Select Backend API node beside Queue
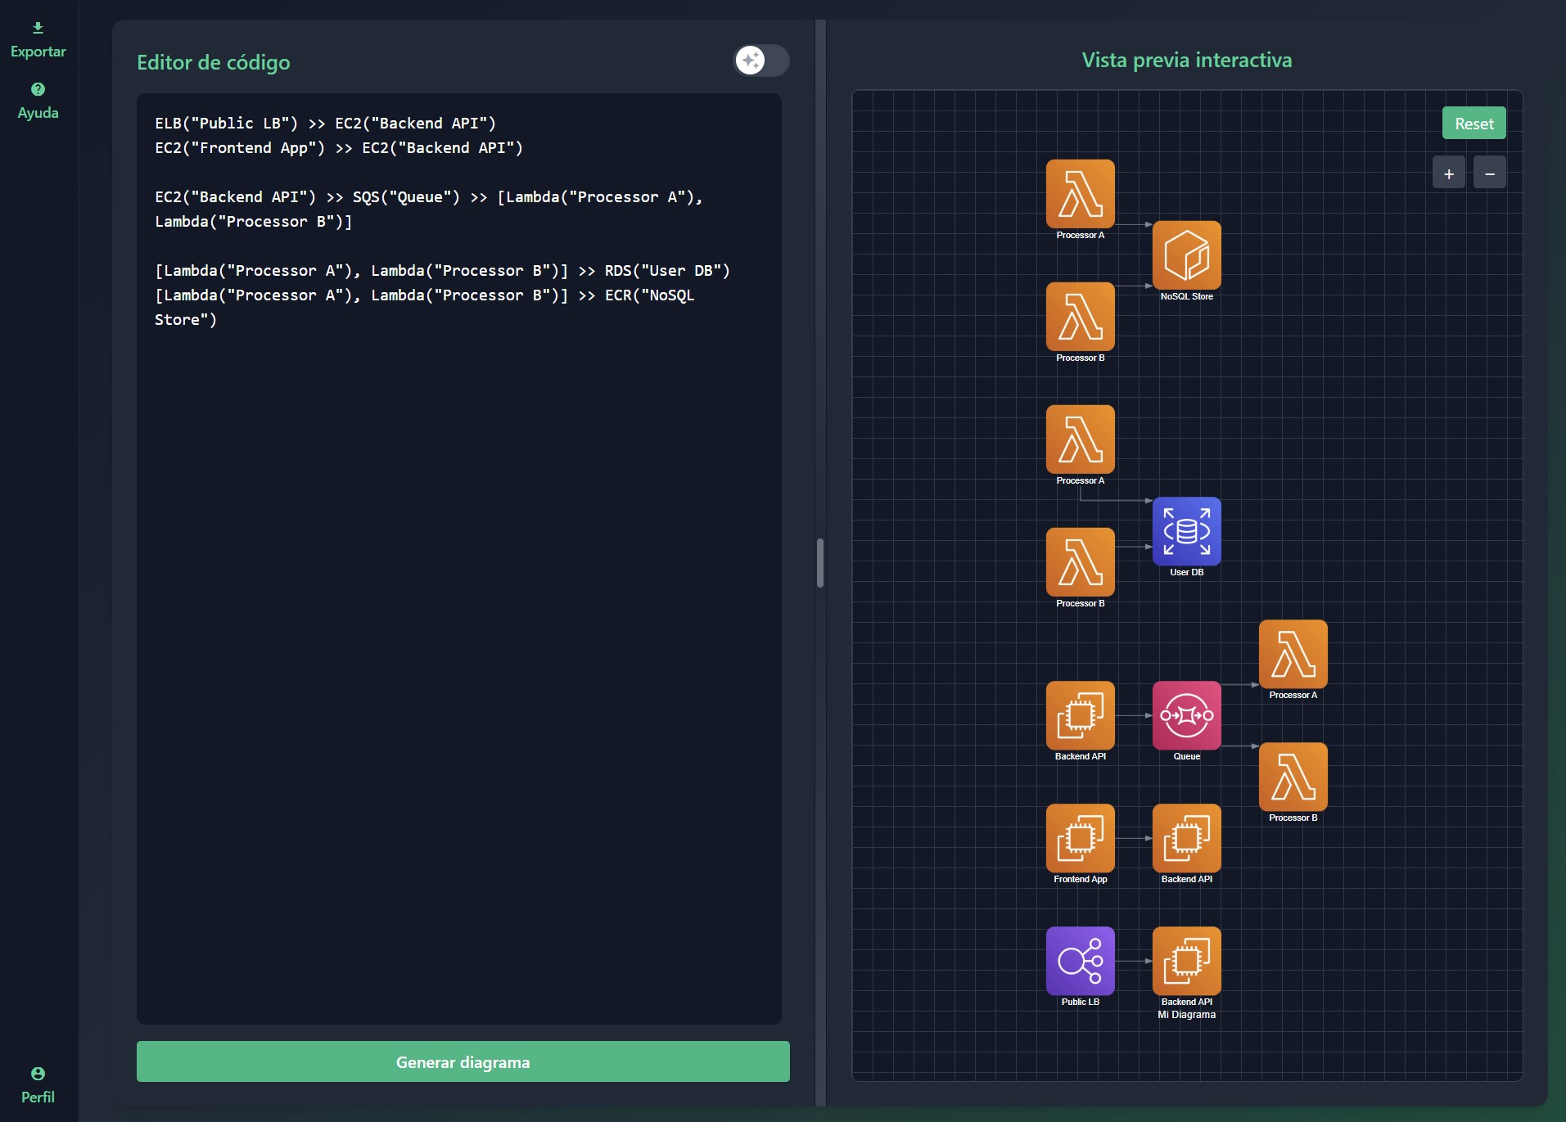This screenshot has height=1122, width=1566. [1080, 716]
